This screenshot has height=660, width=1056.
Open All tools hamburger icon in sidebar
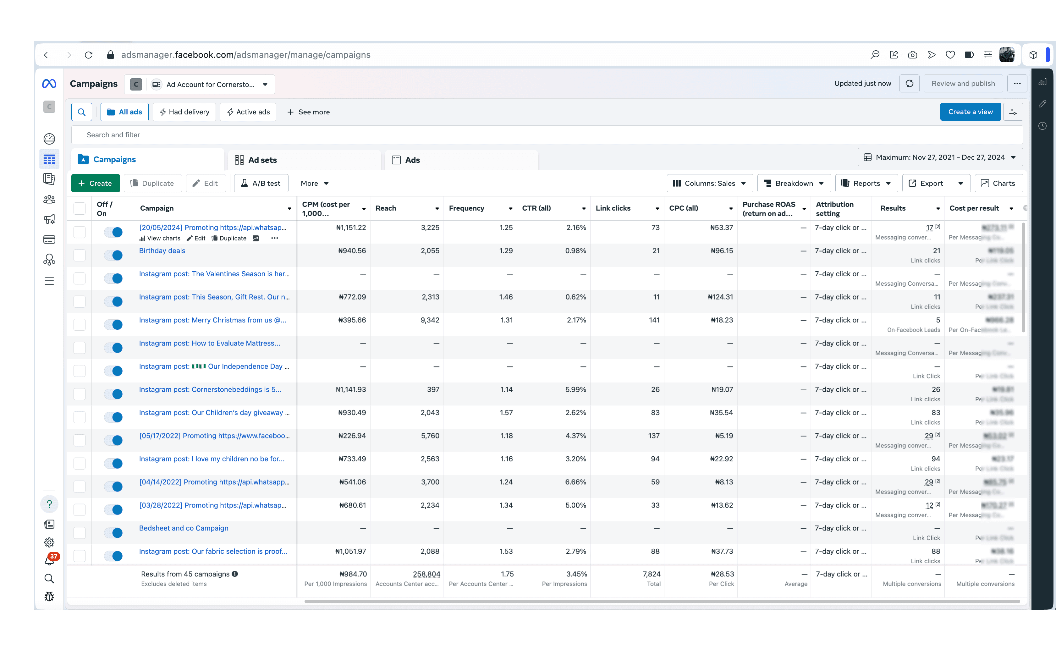click(x=49, y=281)
